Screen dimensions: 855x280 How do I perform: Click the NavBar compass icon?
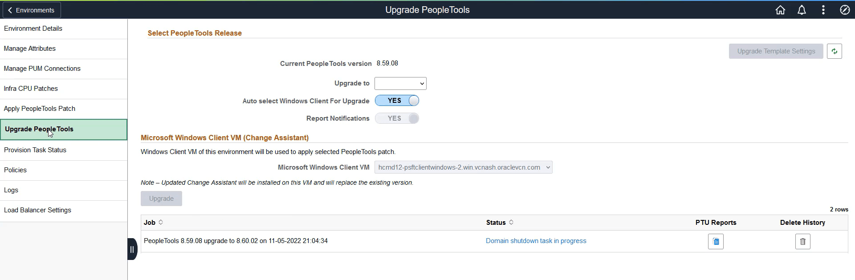[x=844, y=10]
